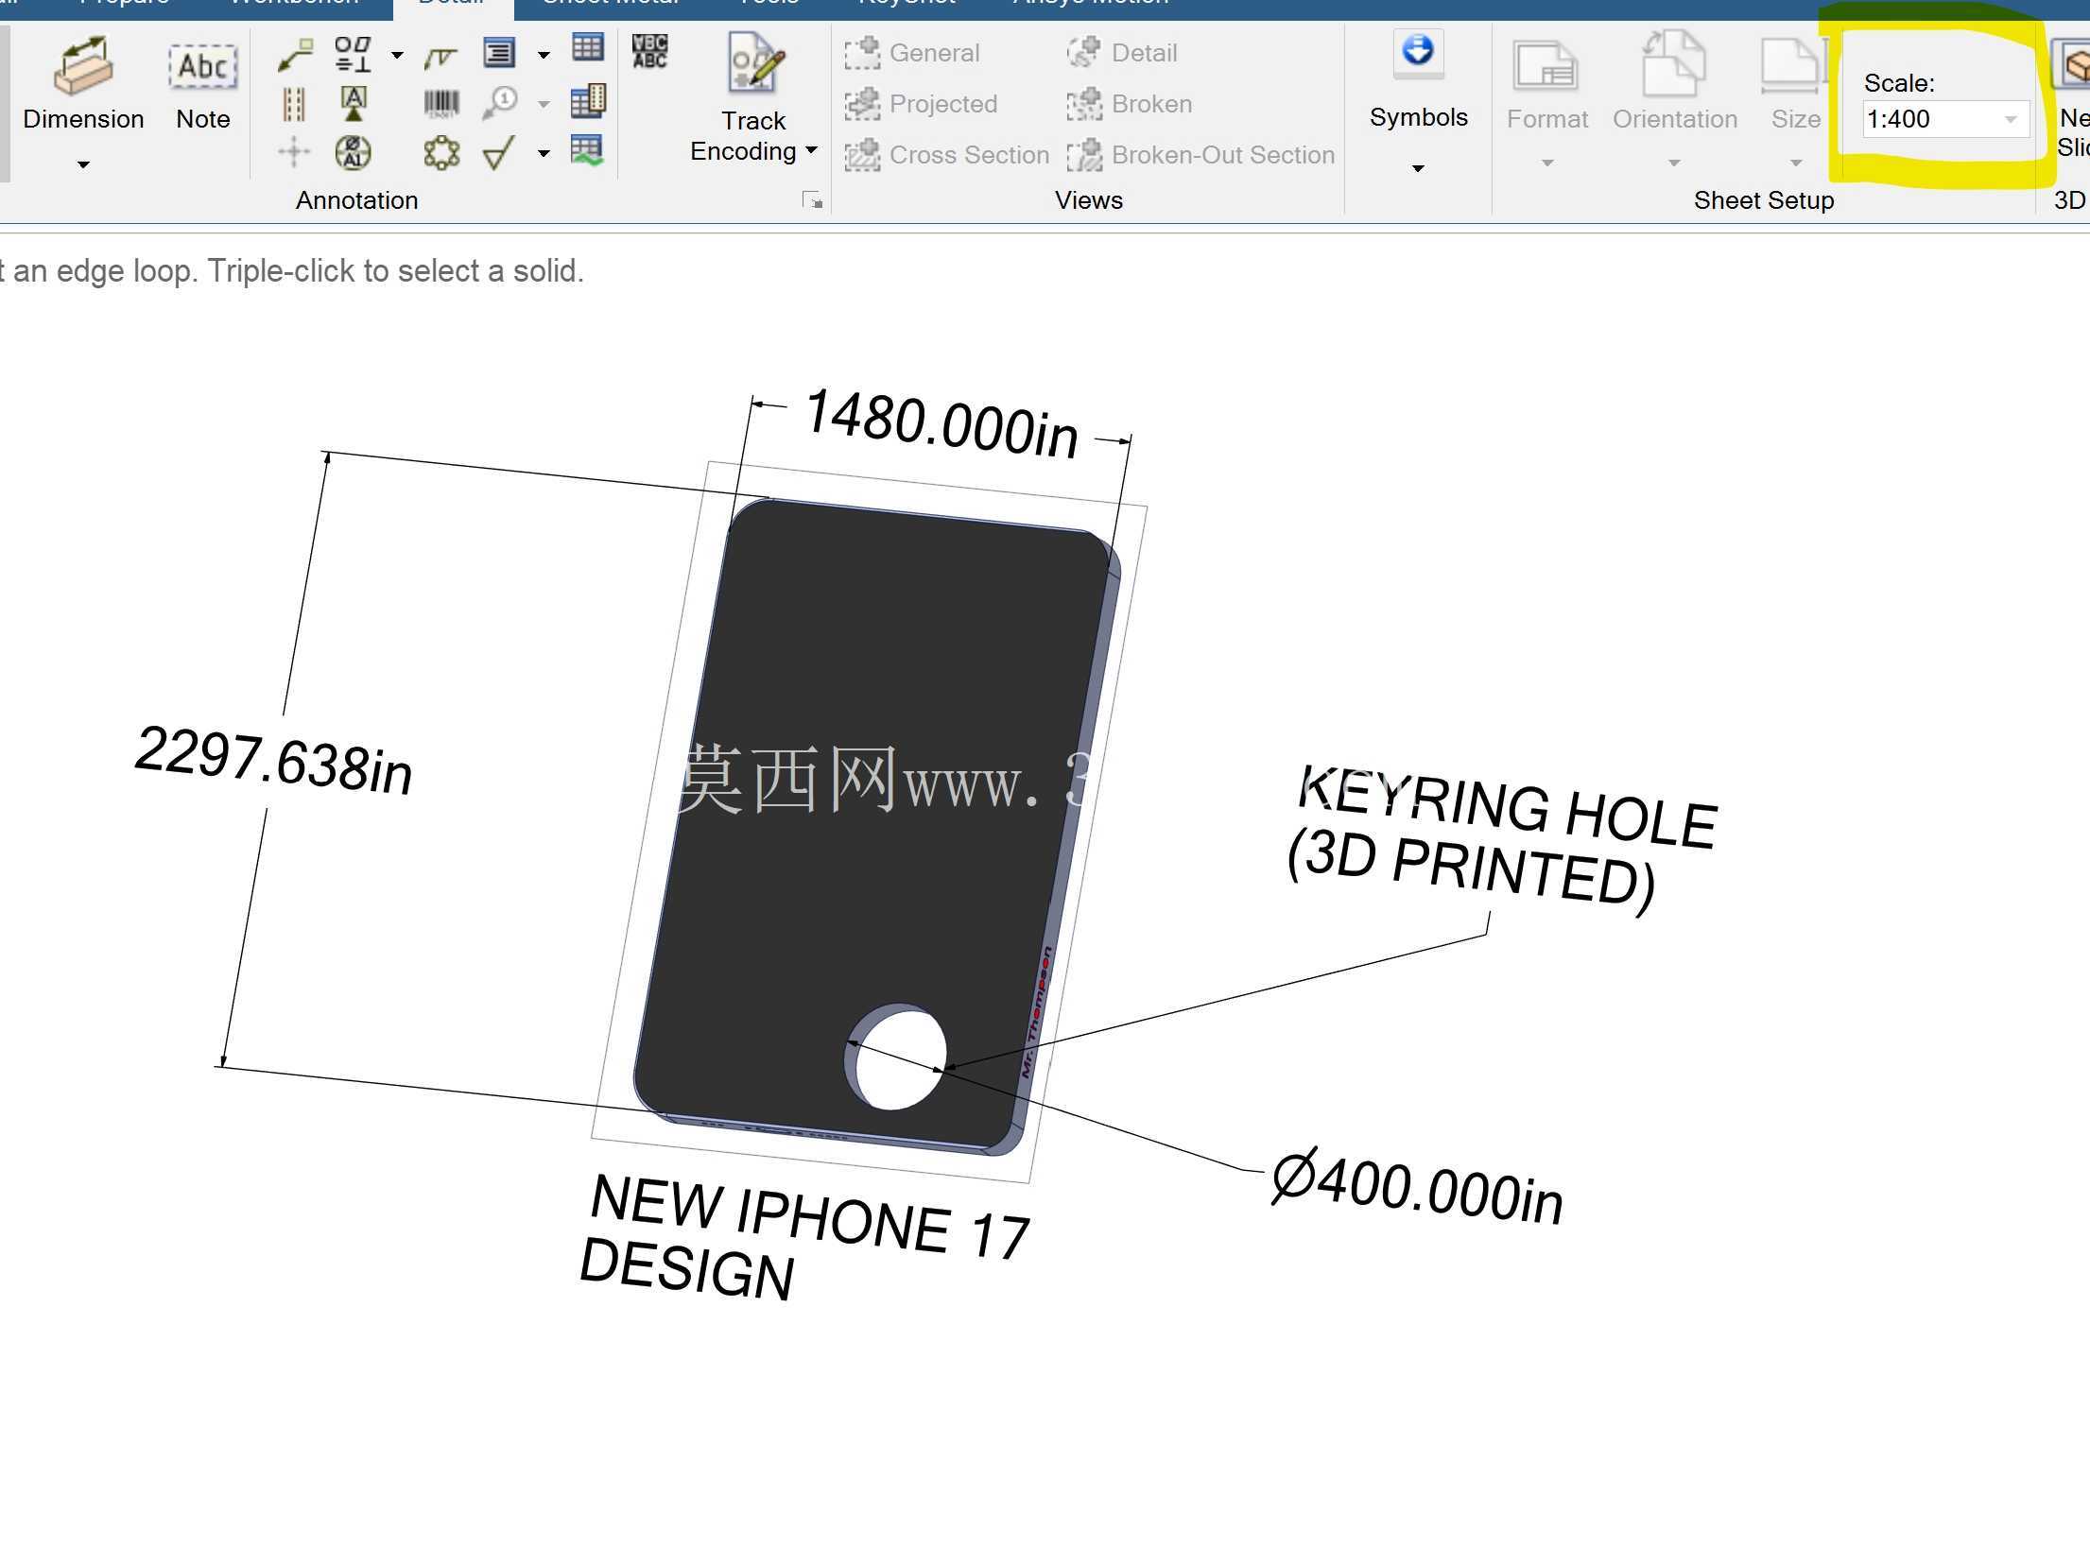Click the table-with-green-curve icon
This screenshot has width=2090, height=1565.
587,150
